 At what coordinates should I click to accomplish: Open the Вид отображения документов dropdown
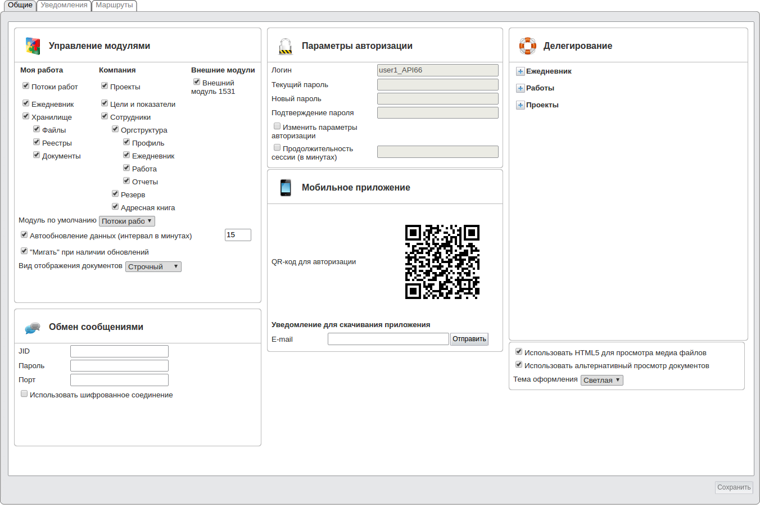153,267
